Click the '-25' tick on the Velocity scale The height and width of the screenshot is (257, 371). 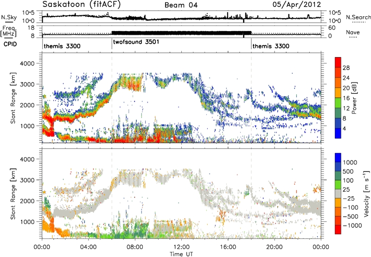tap(349, 198)
